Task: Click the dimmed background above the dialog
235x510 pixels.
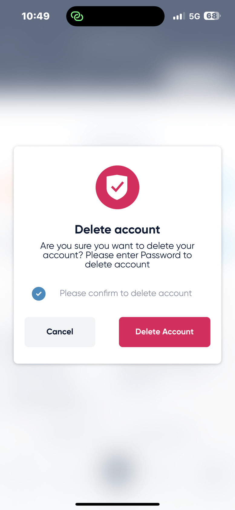Action: point(117,85)
